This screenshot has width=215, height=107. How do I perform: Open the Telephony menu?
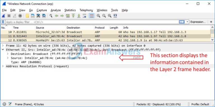click(x=86, y=10)
